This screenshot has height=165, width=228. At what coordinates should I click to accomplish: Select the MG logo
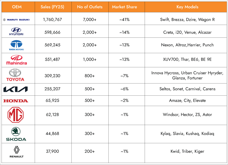coord(15,115)
